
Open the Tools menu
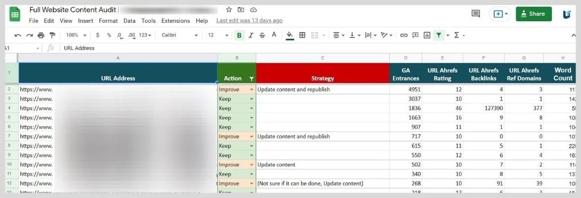tap(148, 21)
